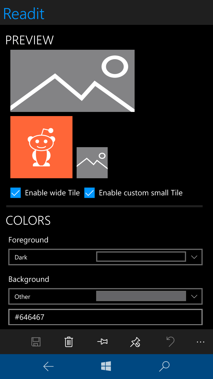Select the wide tile image preview

[72, 81]
